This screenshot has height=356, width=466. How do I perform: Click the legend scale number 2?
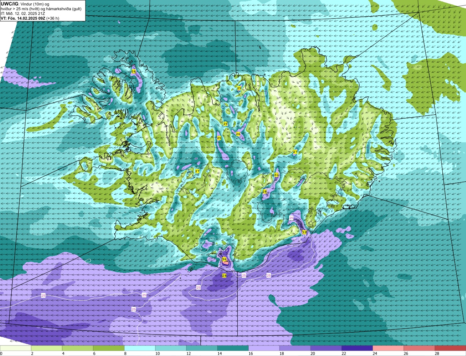coord(32,353)
